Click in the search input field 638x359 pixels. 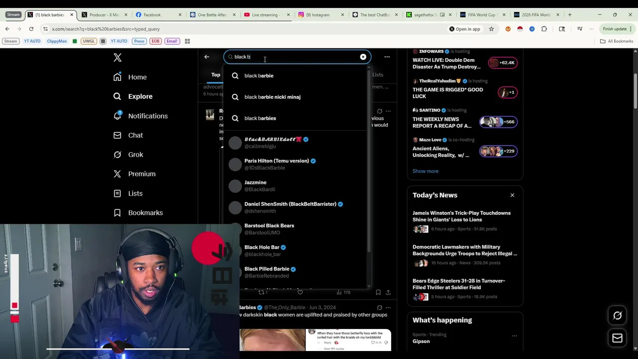tap(297, 57)
